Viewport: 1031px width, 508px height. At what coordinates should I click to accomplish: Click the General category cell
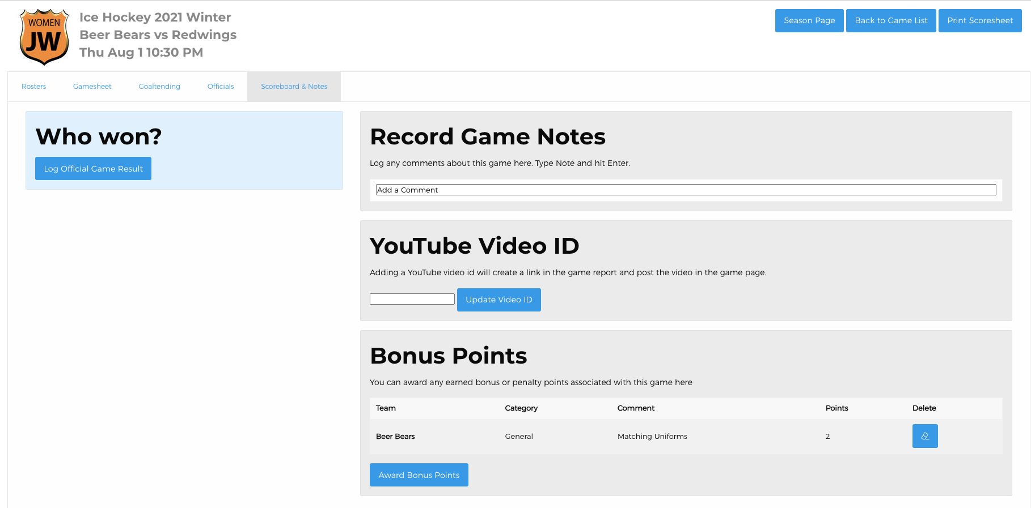519,437
